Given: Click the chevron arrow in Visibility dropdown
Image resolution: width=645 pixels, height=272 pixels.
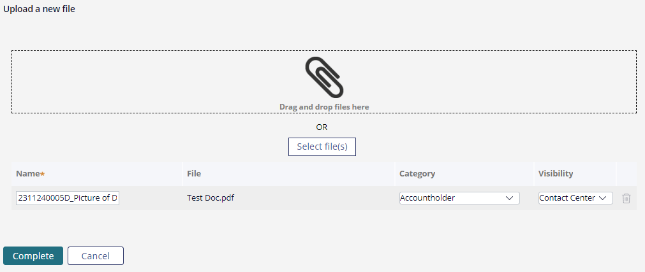Looking at the screenshot, I should point(603,198).
